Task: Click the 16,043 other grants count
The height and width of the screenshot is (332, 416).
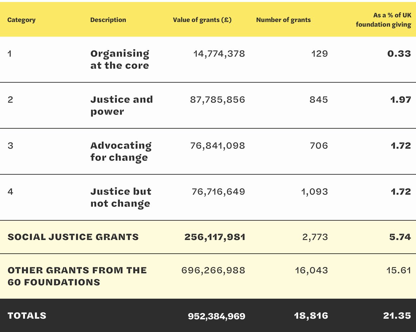Action: pos(311,270)
